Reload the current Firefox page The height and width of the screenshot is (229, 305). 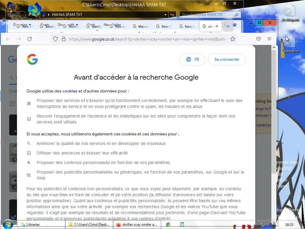pos(29,39)
